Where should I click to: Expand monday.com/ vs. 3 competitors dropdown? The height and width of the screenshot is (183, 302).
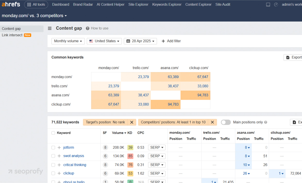pos(34,16)
